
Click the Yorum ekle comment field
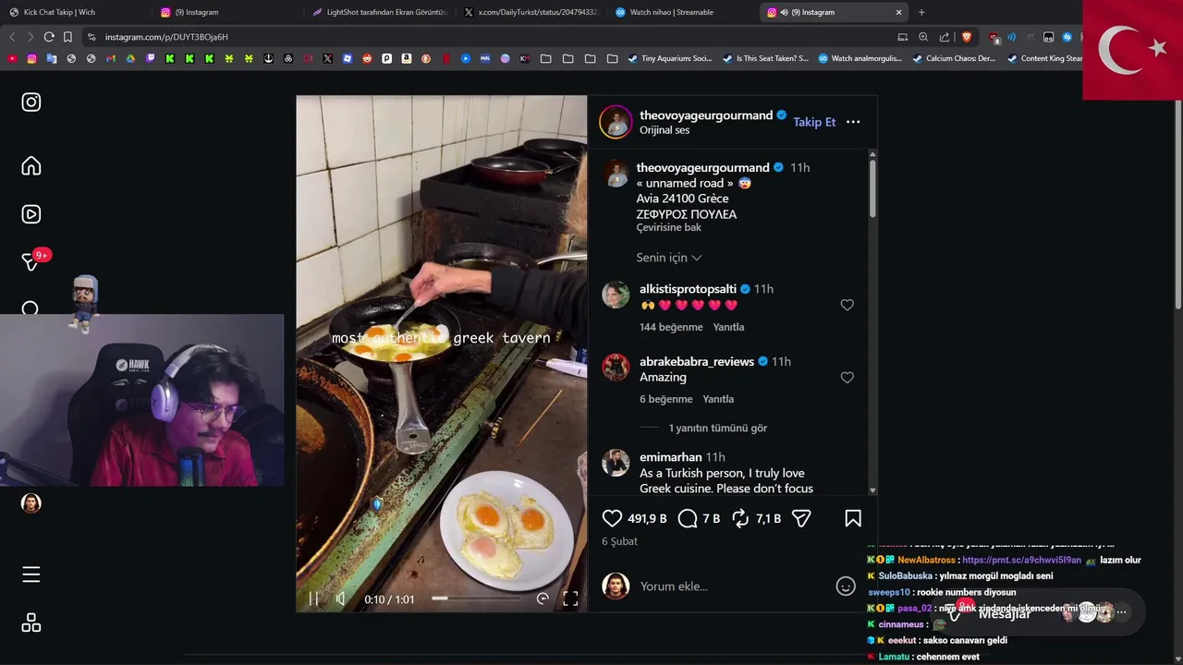(x=730, y=586)
